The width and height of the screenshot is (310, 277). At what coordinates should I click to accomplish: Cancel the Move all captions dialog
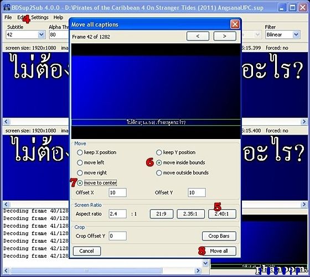(x=87, y=251)
